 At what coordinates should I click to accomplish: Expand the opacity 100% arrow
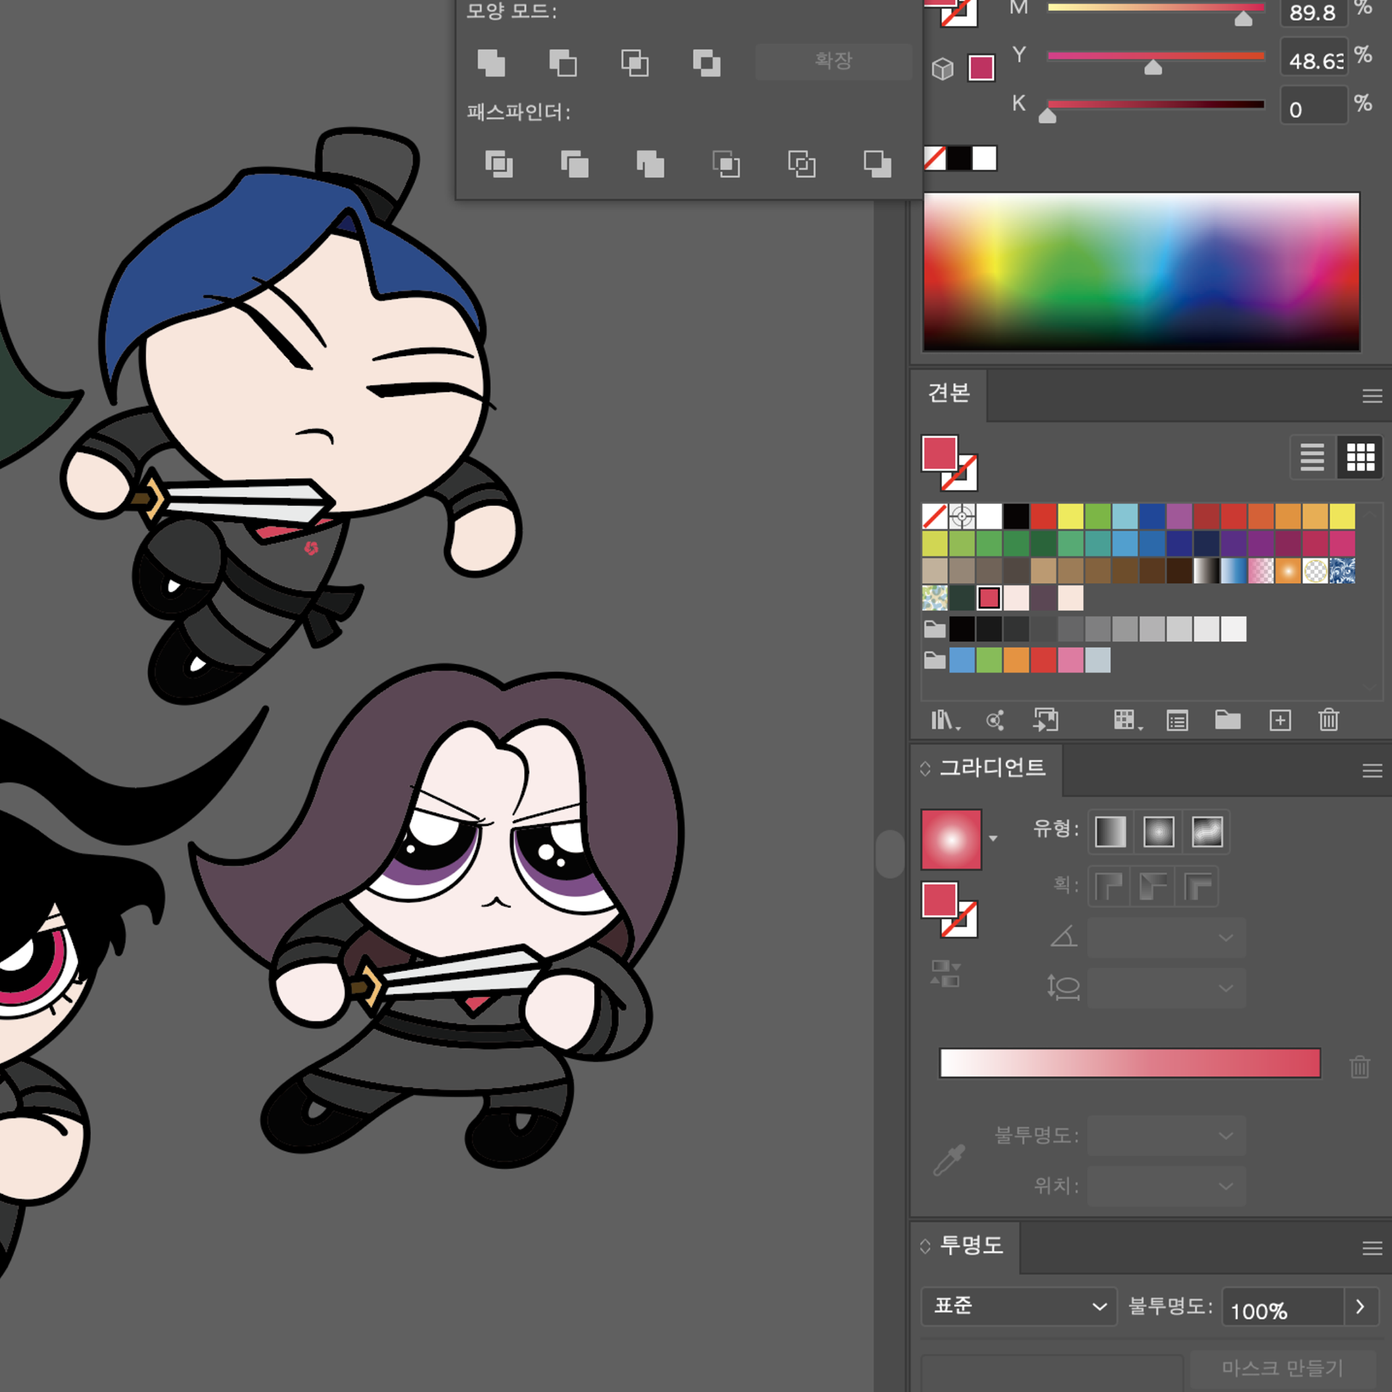(x=1360, y=1306)
